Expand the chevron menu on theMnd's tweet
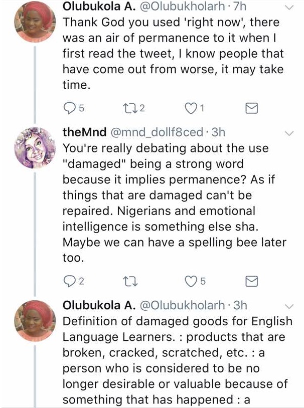This screenshot has width=304, height=408. click(289, 133)
